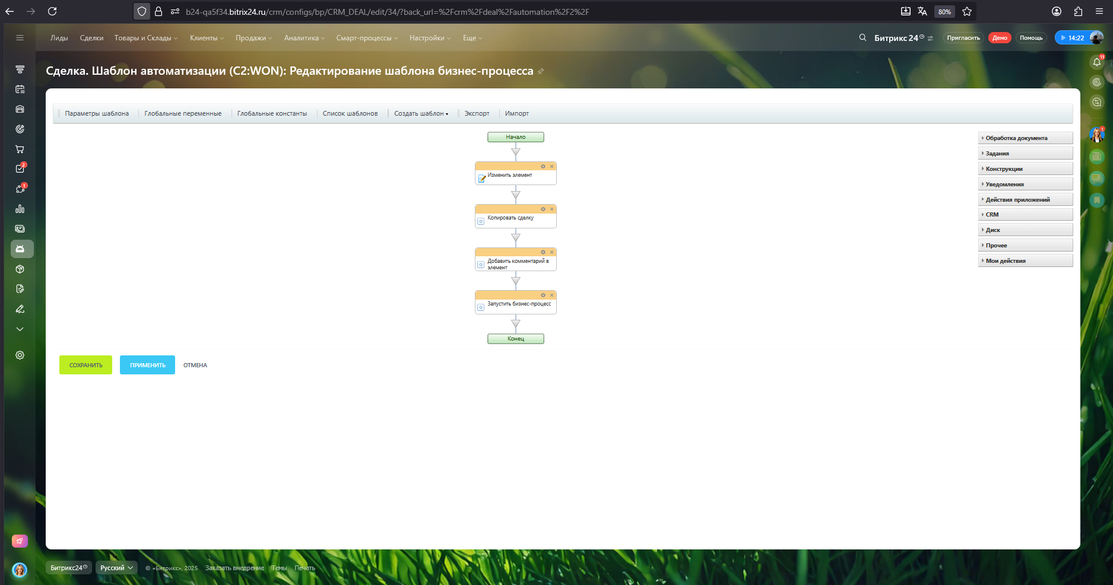Expand the 'Конструкции' actions group
This screenshot has height=585, width=1113.
pos(1025,169)
